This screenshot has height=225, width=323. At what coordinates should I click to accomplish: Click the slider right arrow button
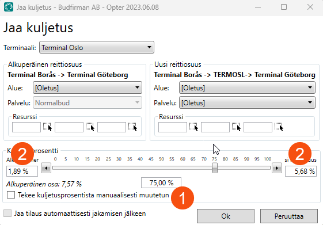click(x=277, y=168)
